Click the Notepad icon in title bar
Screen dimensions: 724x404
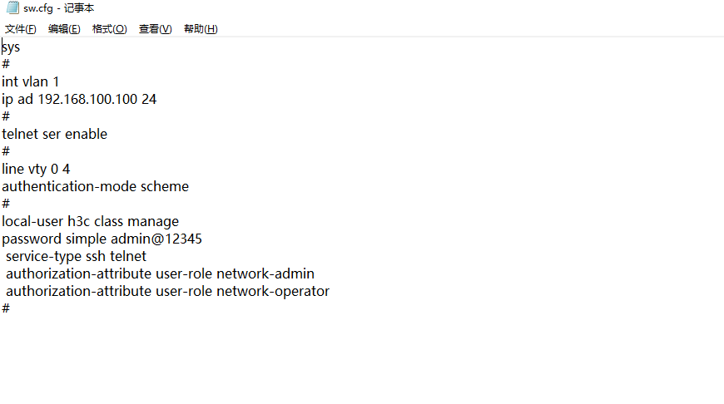[x=12, y=8]
